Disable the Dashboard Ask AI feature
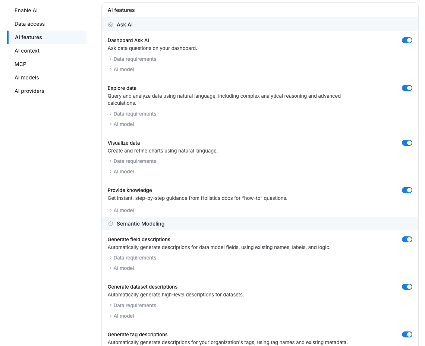This screenshot has width=425, height=346. click(x=407, y=40)
